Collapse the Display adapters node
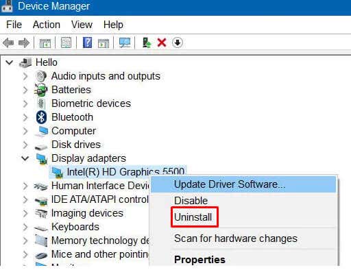The width and height of the screenshot is (351, 270). (x=25, y=158)
